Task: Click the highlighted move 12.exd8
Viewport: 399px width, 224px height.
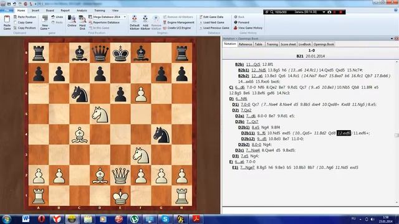Action: point(344,133)
